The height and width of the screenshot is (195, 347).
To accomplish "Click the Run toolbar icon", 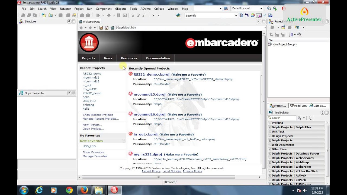I will point(98,15).
